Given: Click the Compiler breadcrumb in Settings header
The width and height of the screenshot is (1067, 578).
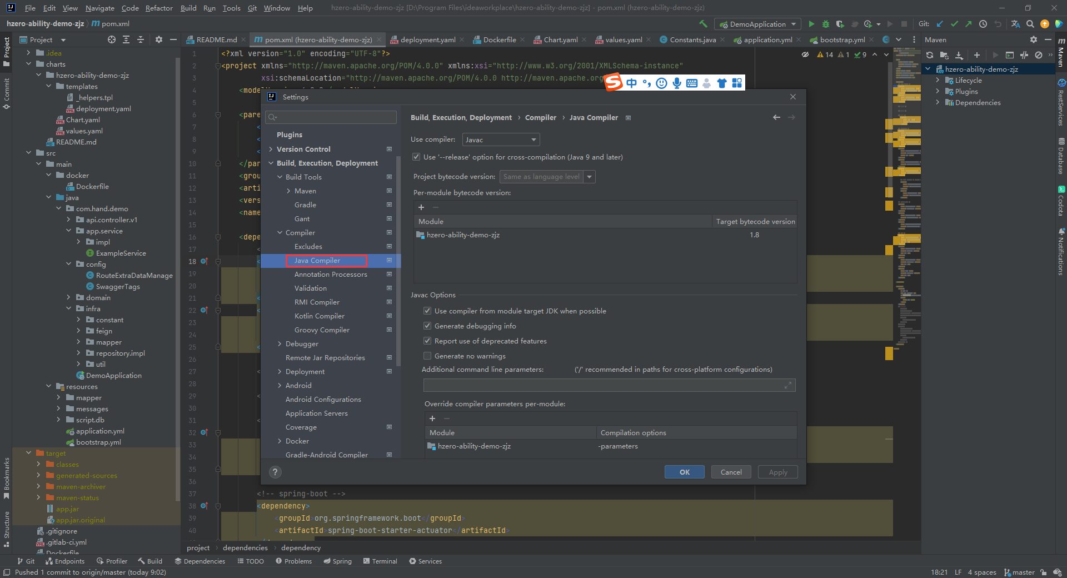Looking at the screenshot, I should click(540, 117).
